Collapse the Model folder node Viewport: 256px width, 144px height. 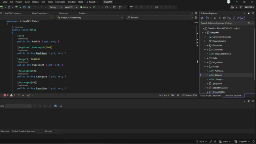point(205,67)
